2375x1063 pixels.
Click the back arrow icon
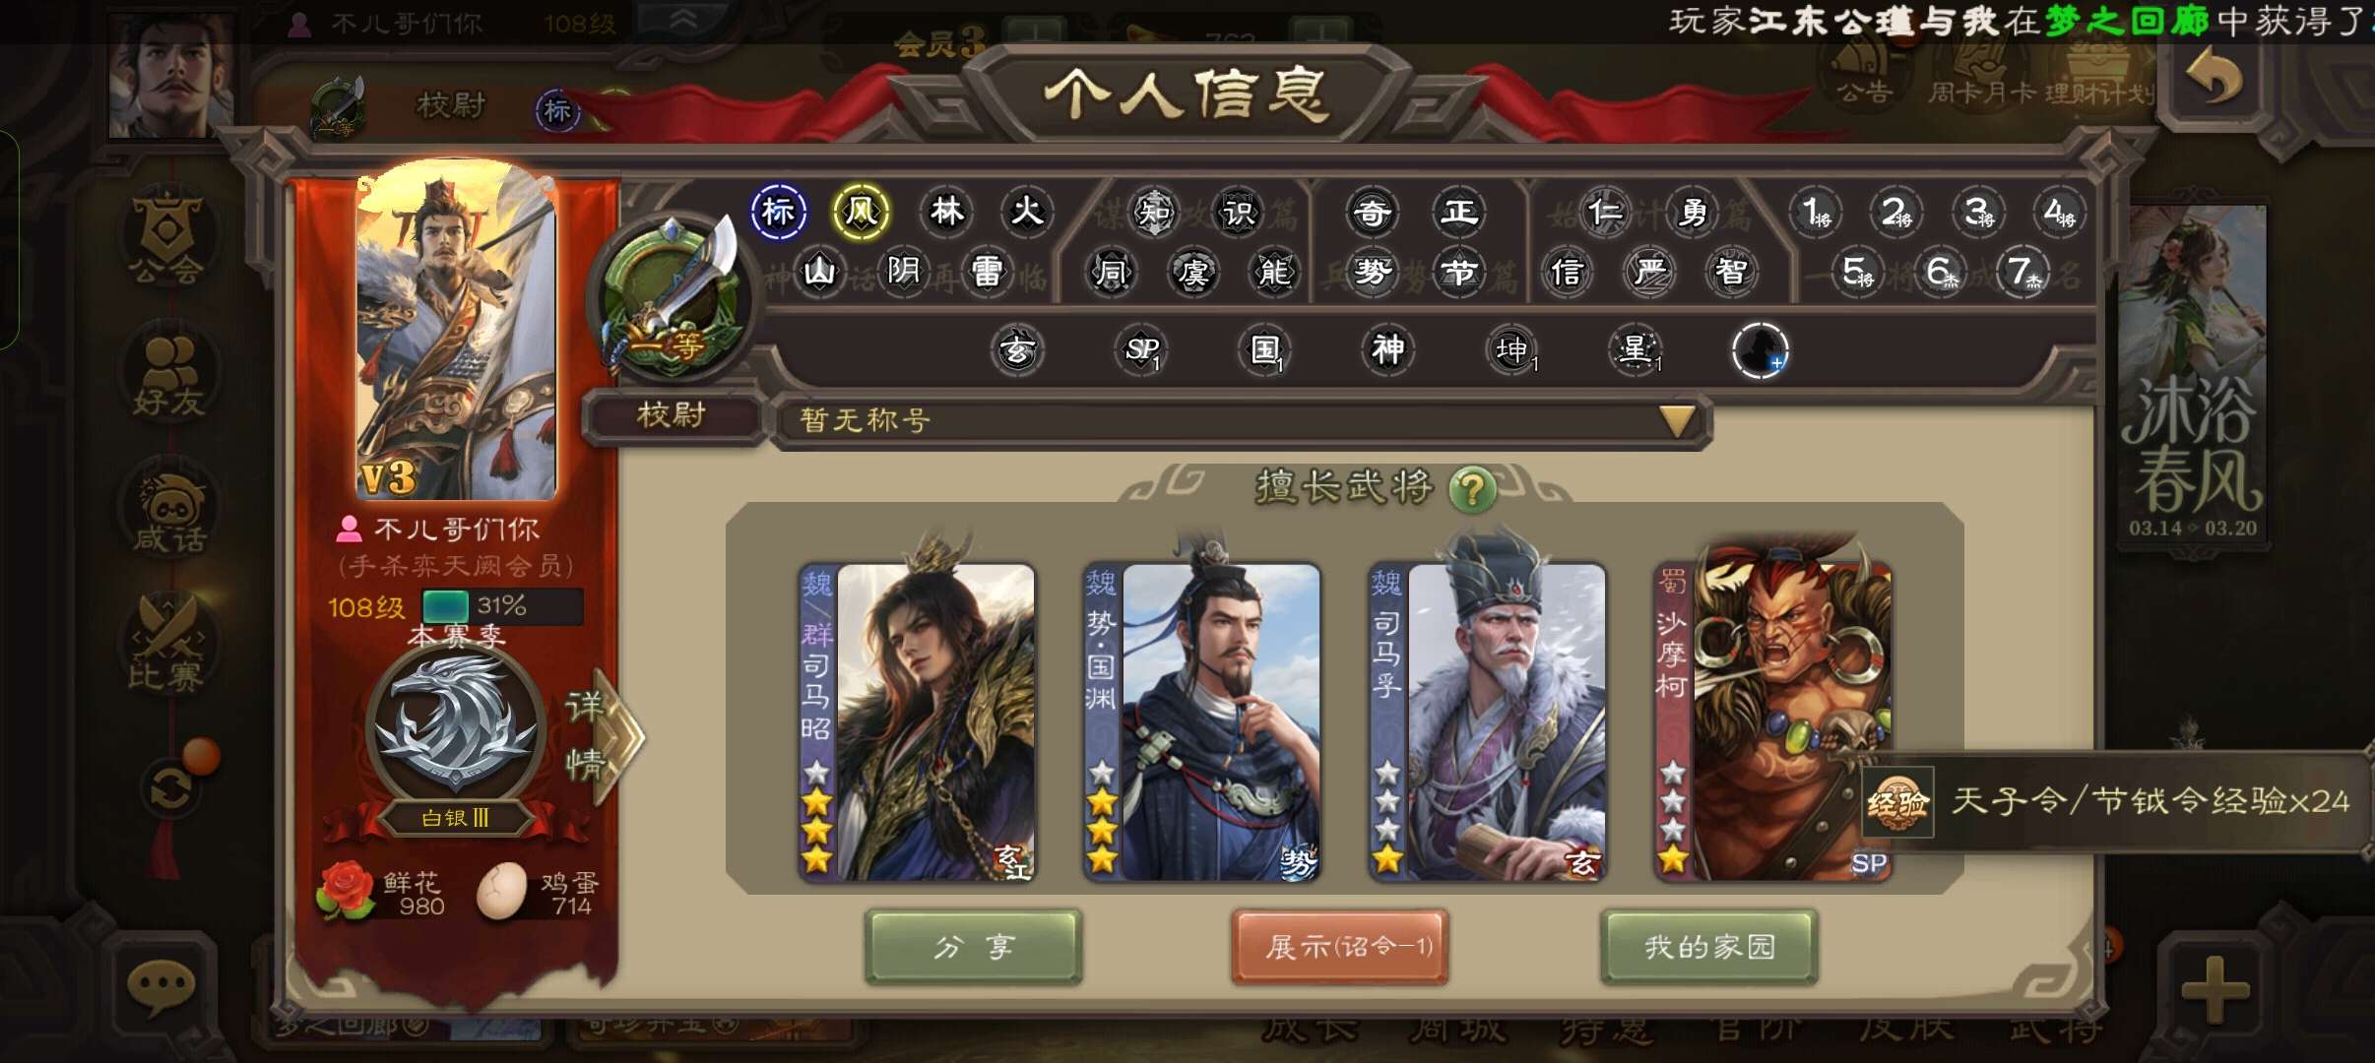click(2214, 77)
